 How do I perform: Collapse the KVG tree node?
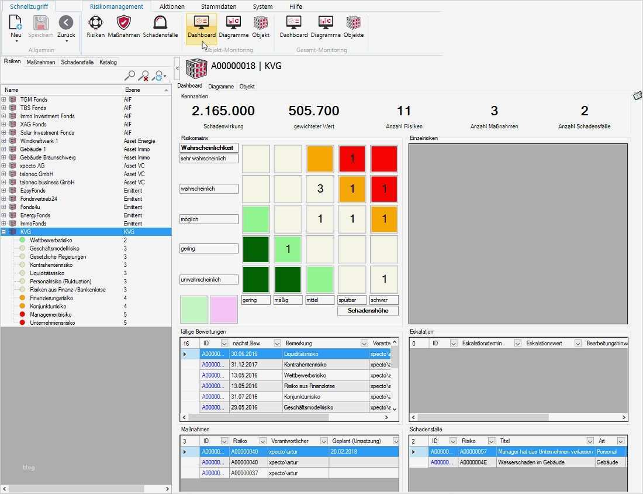[4, 232]
